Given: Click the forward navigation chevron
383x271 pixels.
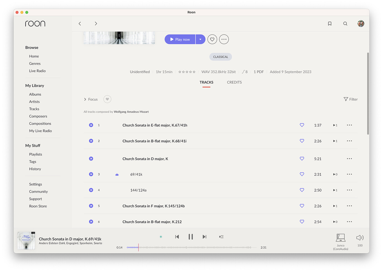Looking at the screenshot, I should [x=96, y=24].
